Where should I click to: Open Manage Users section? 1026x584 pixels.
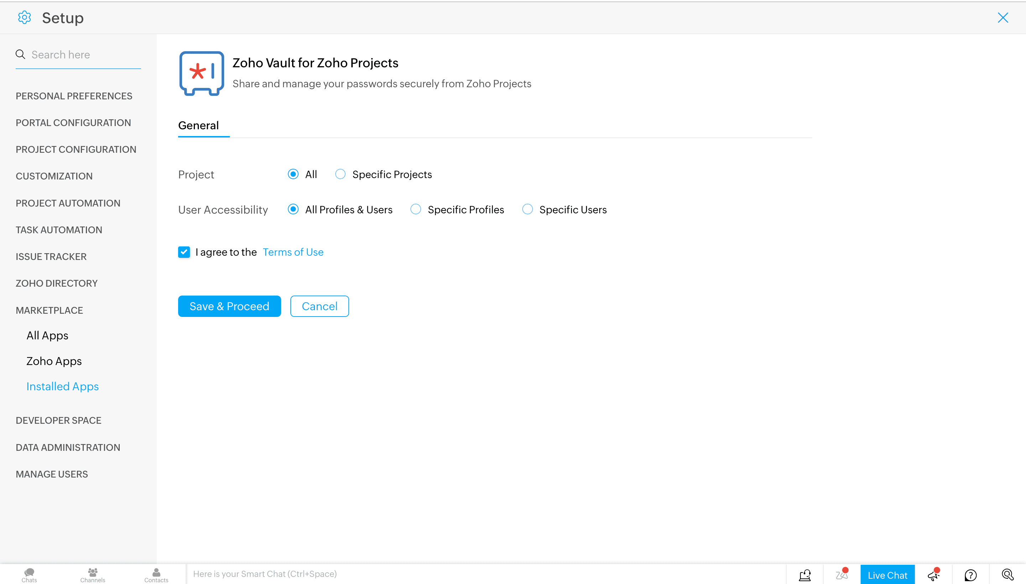(52, 474)
